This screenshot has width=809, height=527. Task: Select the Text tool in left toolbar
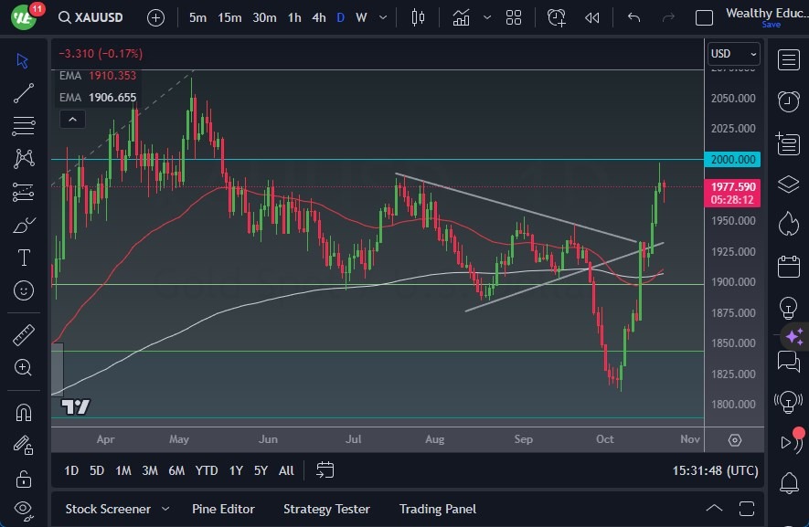coord(24,258)
